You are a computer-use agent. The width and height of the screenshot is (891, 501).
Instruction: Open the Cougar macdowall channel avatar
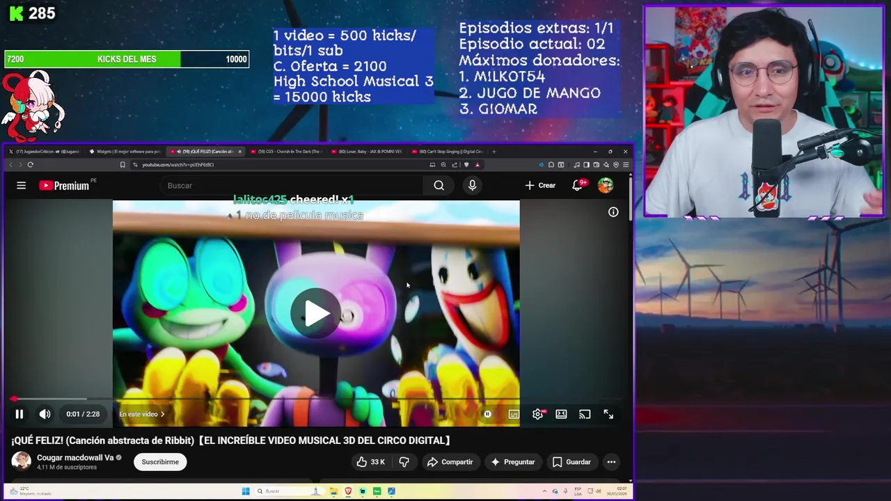tap(22, 461)
